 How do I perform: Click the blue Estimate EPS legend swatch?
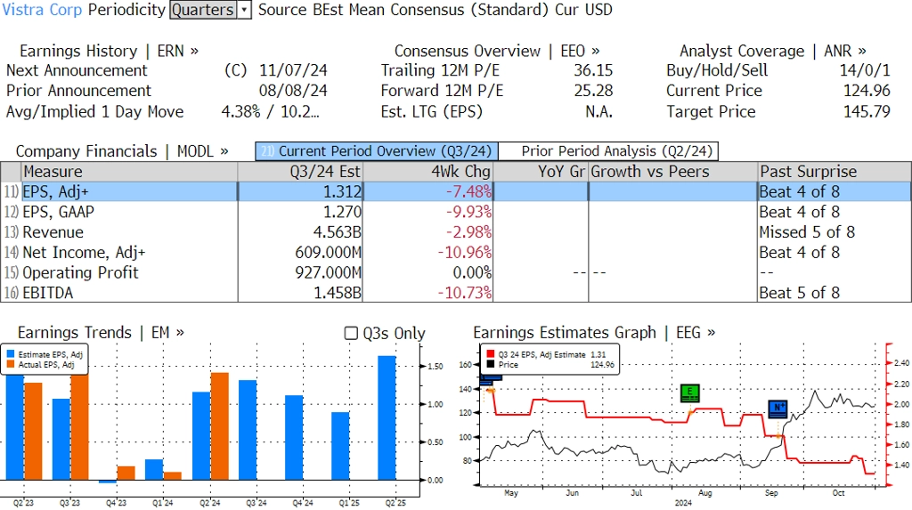(11, 354)
